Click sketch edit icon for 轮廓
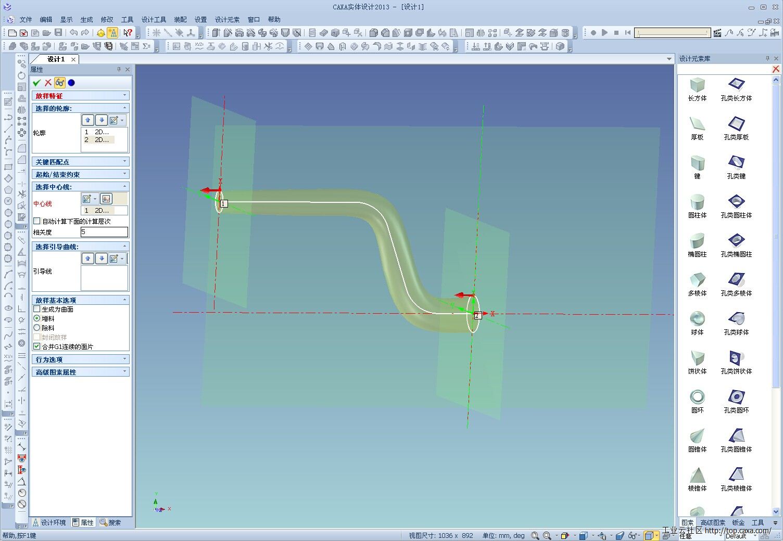Viewport: 783px width, 541px height. click(114, 120)
